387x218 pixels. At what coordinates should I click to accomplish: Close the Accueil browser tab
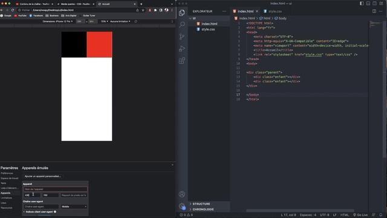[x=134, y=4]
